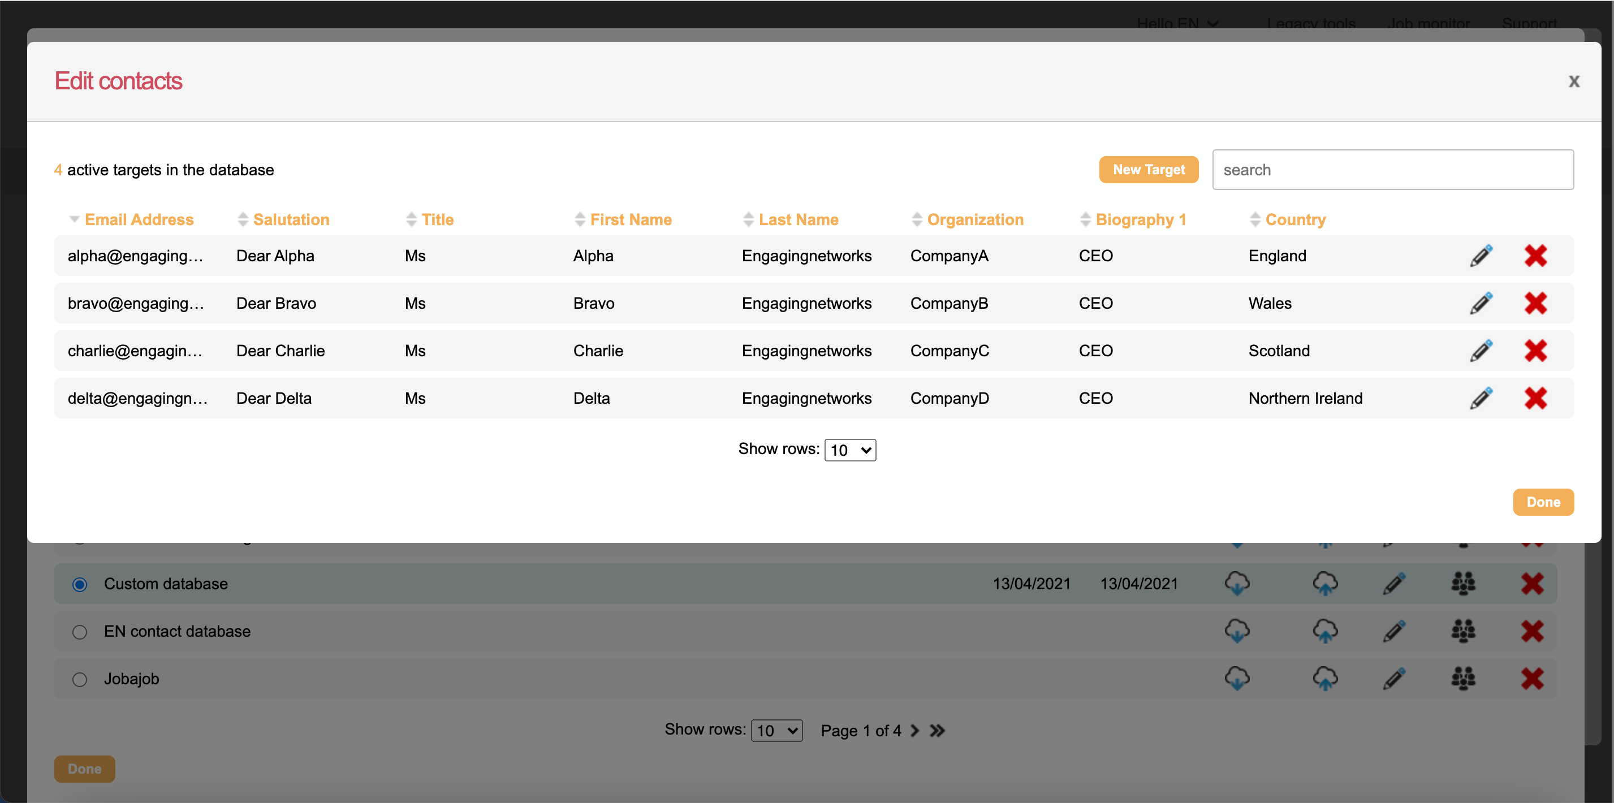
Task: Create a contact with New Target
Action: [1149, 169]
